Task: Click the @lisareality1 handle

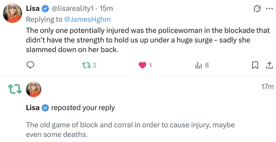Action: 72,9
